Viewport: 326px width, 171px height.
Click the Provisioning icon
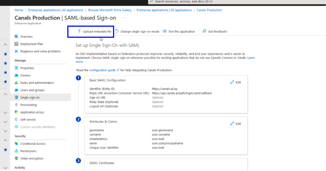(x=16, y=105)
